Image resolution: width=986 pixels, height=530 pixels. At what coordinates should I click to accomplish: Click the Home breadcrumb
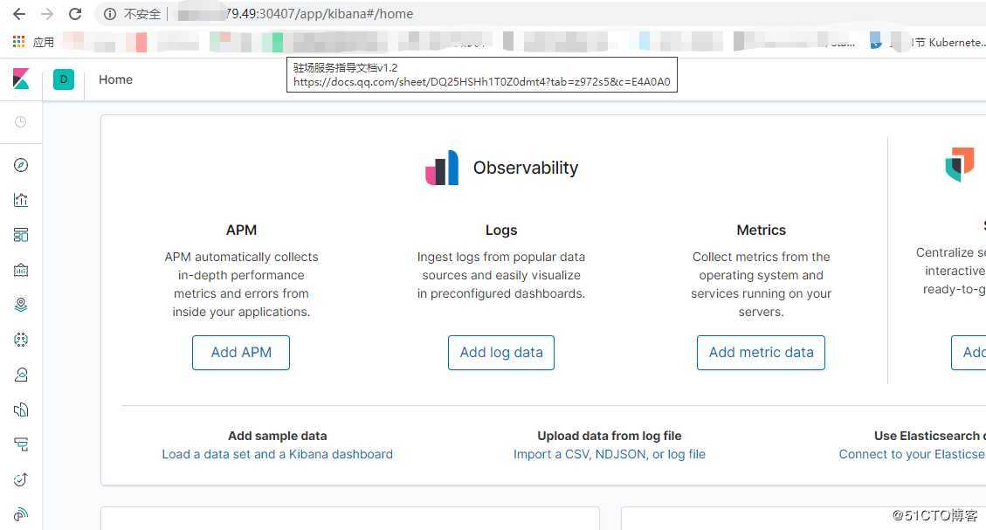(115, 79)
